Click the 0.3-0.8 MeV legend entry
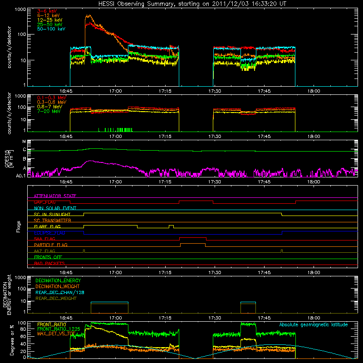Screen dimensions: 363x363 click(x=52, y=102)
